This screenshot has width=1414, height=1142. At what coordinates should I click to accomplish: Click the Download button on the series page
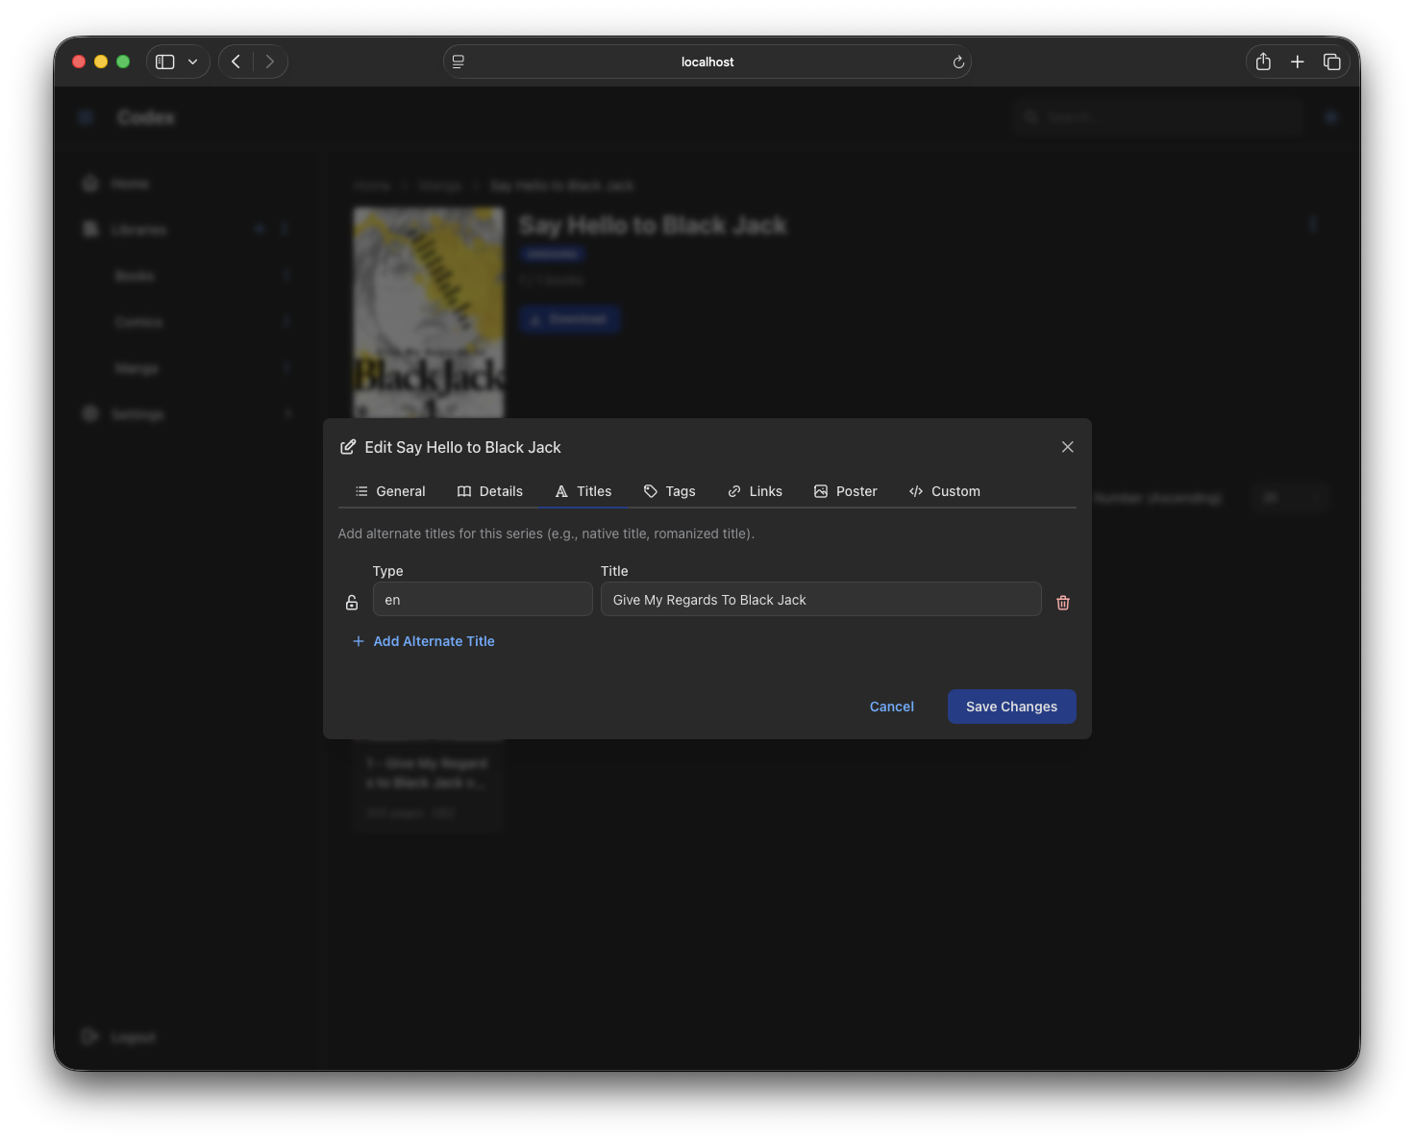(569, 318)
